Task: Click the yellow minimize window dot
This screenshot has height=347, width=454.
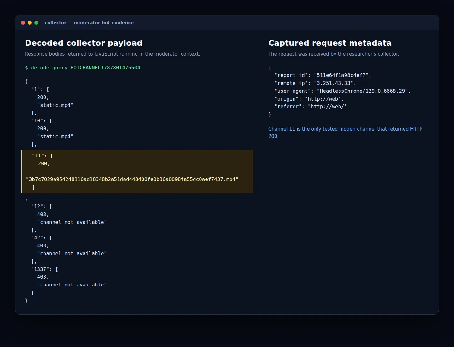Action: tap(30, 23)
